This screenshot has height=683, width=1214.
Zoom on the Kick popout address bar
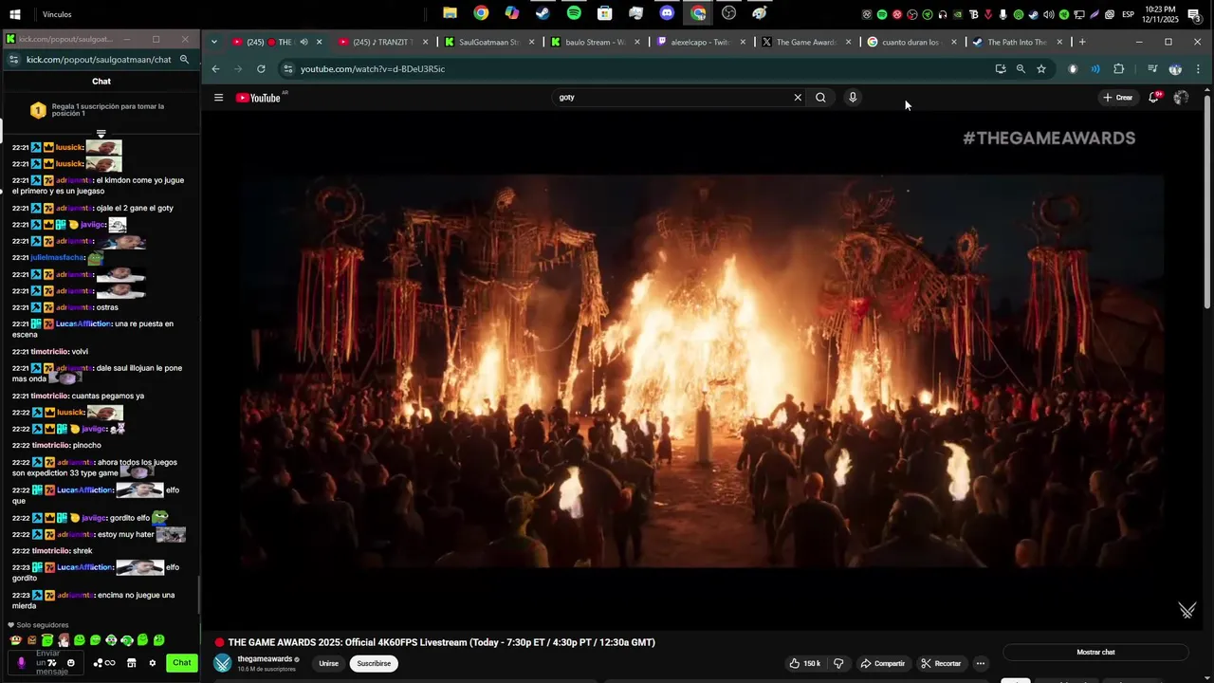click(184, 59)
